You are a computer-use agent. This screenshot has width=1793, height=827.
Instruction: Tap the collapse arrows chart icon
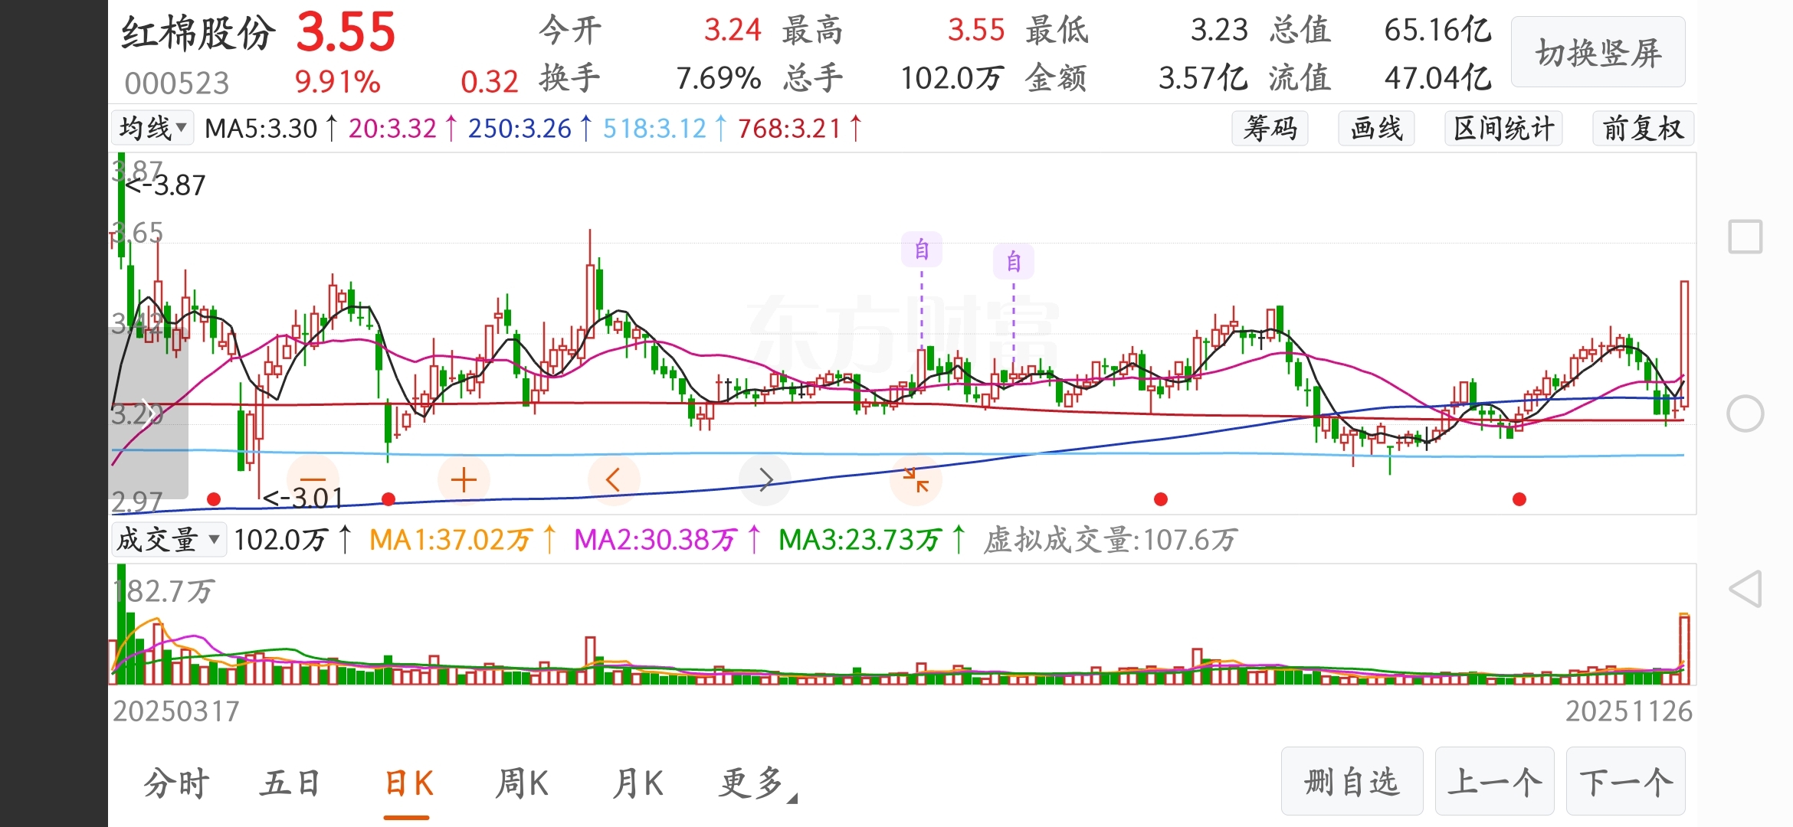coord(916,480)
